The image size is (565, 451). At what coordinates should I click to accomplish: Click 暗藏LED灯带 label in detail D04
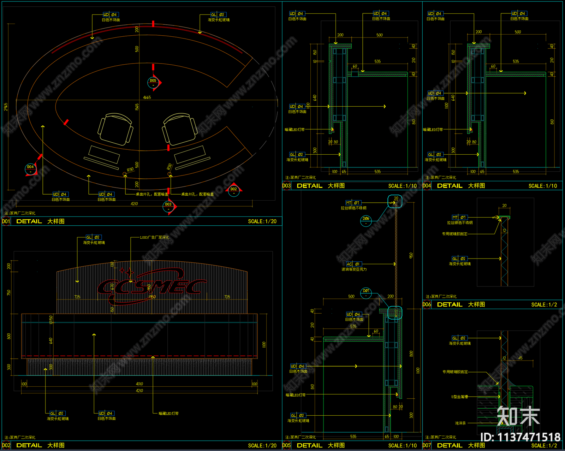433,130
